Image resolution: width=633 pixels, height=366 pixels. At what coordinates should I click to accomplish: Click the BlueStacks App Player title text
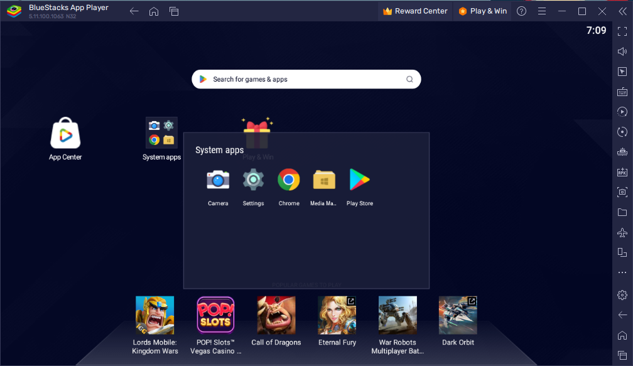pyautogui.click(x=68, y=8)
